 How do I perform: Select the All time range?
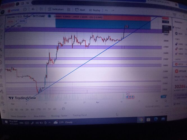pos(54,109)
